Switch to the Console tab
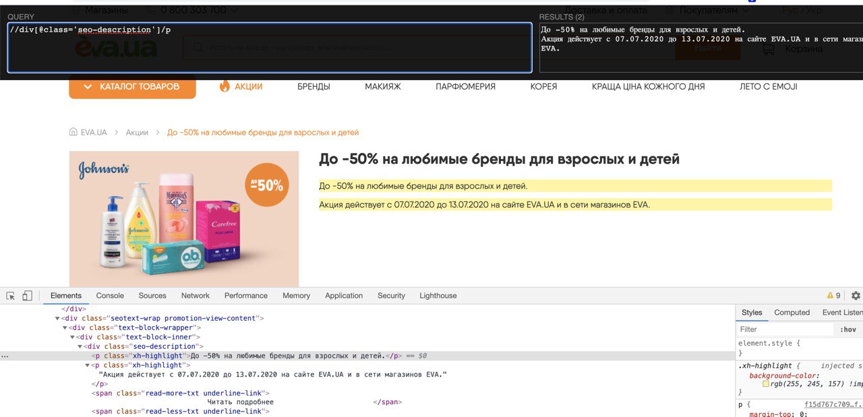 (x=110, y=296)
